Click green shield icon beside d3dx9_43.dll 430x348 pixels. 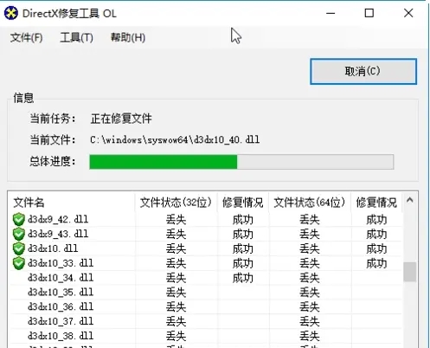[19, 234]
